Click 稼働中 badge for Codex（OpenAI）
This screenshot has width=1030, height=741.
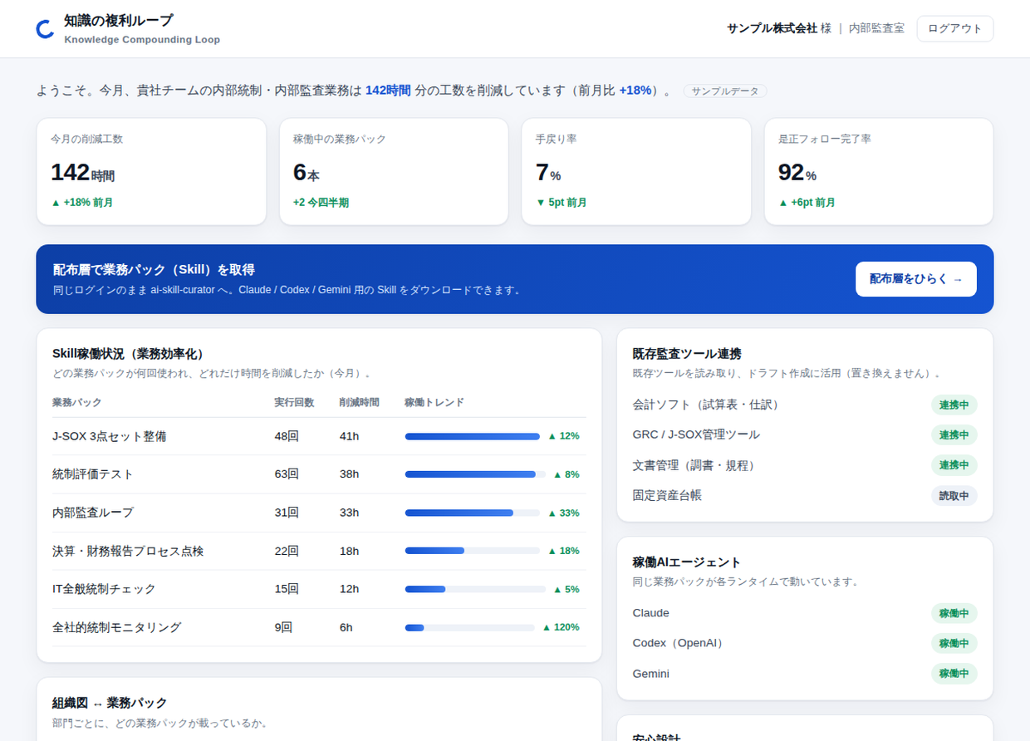[x=954, y=644]
